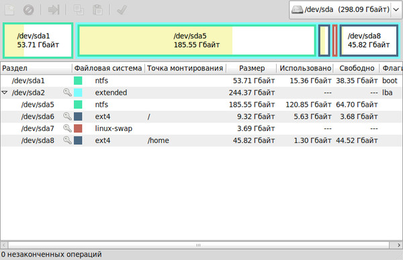Sort by Файловая система column header
The height and width of the screenshot is (260, 403).
(108, 68)
